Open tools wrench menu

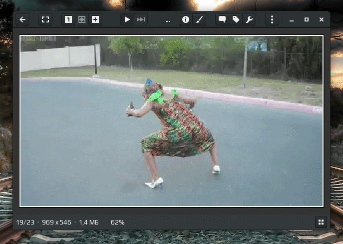pos(249,19)
